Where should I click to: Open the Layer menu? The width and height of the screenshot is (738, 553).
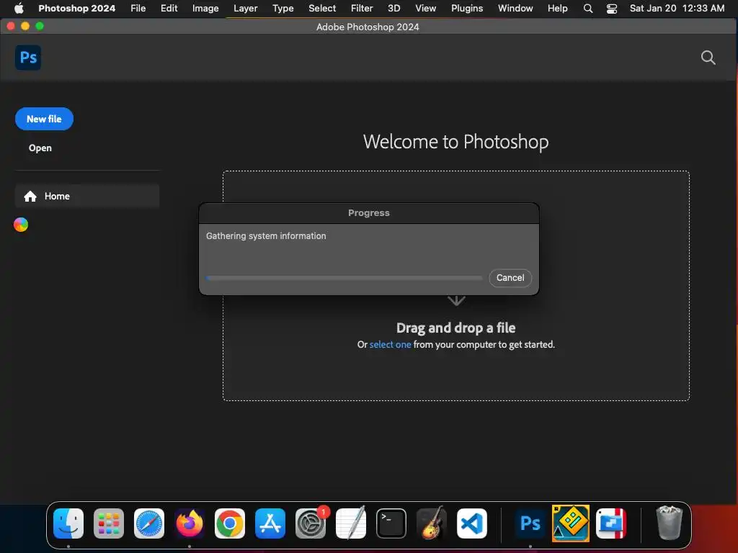246,8
